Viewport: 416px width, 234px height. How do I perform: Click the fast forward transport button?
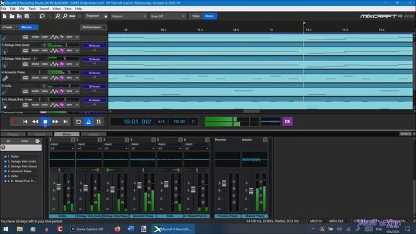pos(55,122)
